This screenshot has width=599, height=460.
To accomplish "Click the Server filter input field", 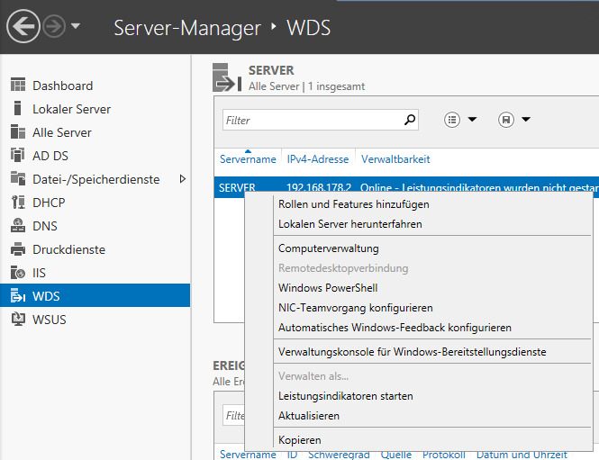I will (320, 120).
